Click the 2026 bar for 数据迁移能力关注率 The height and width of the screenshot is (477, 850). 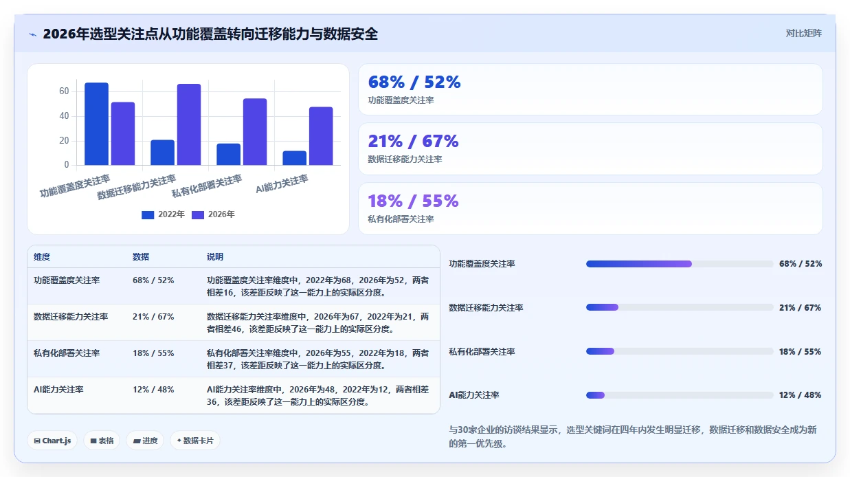[x=189, y=124]
